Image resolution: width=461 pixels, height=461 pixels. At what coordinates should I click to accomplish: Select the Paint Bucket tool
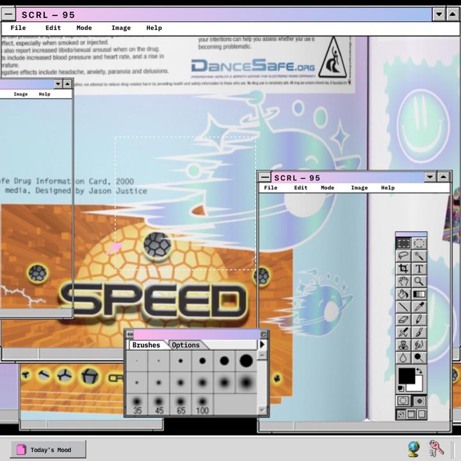click(x=403, y=294)
